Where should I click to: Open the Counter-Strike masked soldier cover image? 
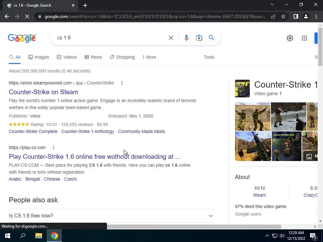coord(286,146)
